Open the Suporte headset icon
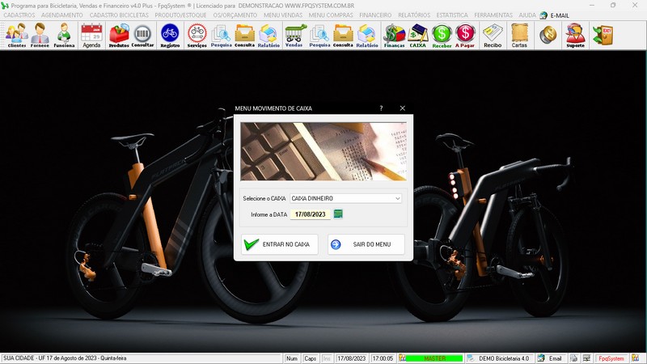The height and width of the screenshot is (364, 647). click(x=576, y=36)
